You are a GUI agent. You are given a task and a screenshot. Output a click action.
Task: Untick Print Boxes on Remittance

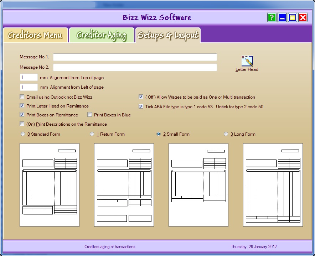click(x=22, y=115)
